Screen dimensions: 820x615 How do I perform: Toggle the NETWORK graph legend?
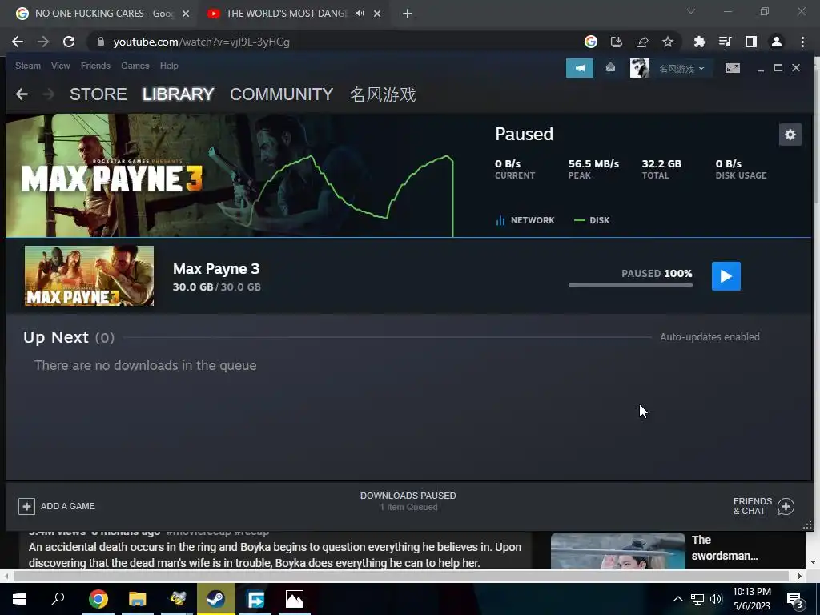coord(525,220)
